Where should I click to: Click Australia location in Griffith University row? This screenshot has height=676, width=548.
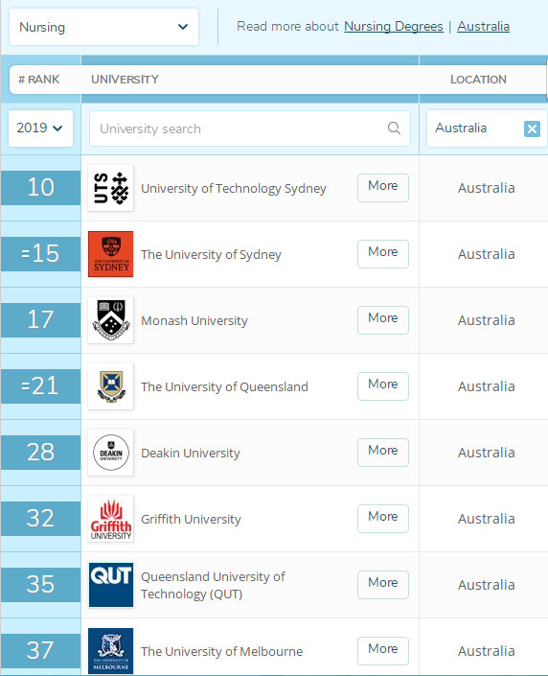(486, 519)
